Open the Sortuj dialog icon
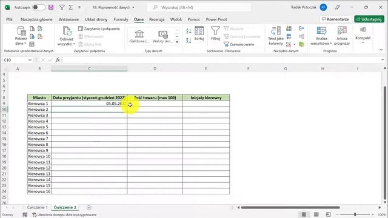This screenshot has width=388, height=218. pos(199,31)
